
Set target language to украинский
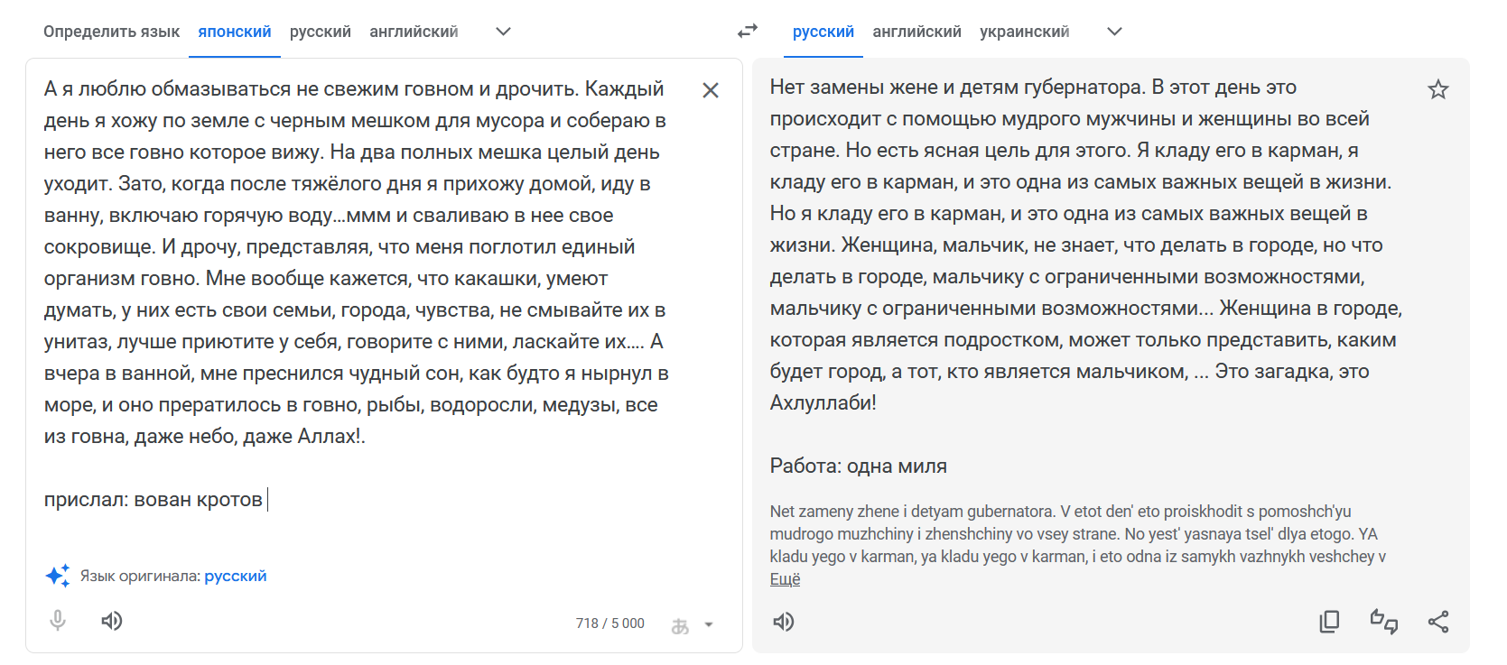click(x=1025, y=32)
